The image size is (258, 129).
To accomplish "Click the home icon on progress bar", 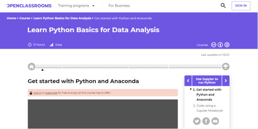I will (x=32, y=67).
